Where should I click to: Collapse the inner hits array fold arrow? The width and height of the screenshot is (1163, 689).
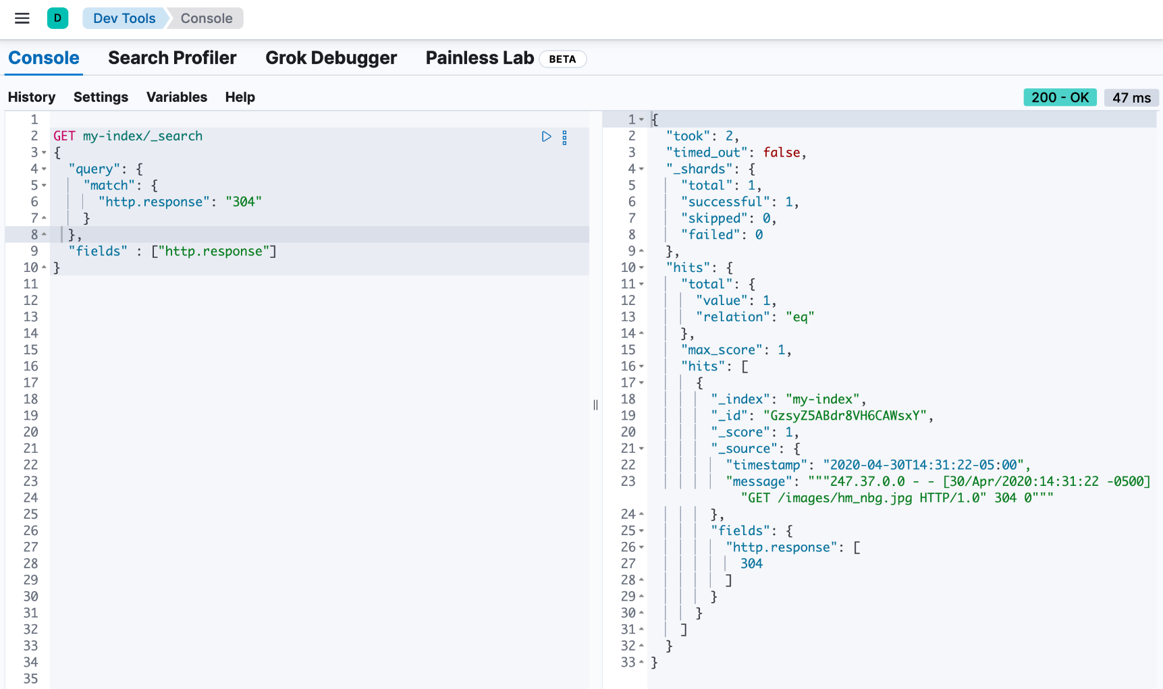pyautogui.click(x=641, y=366)
